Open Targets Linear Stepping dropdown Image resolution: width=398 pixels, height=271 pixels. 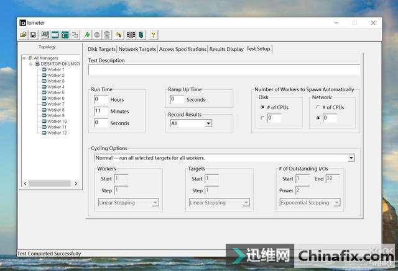coord(246,203)
